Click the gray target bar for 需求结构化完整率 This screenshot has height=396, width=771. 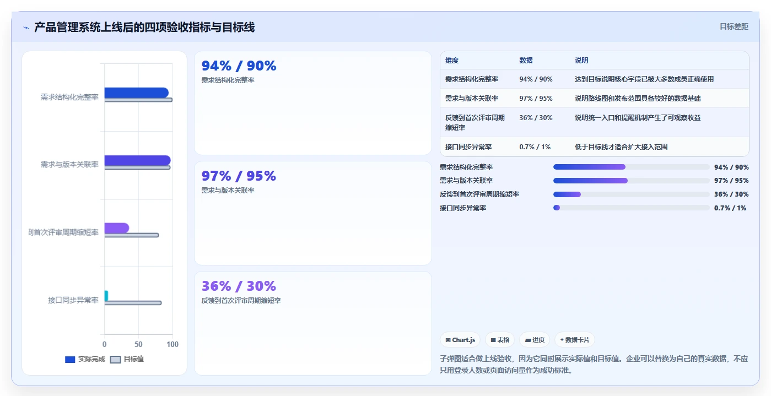[138, 100]
